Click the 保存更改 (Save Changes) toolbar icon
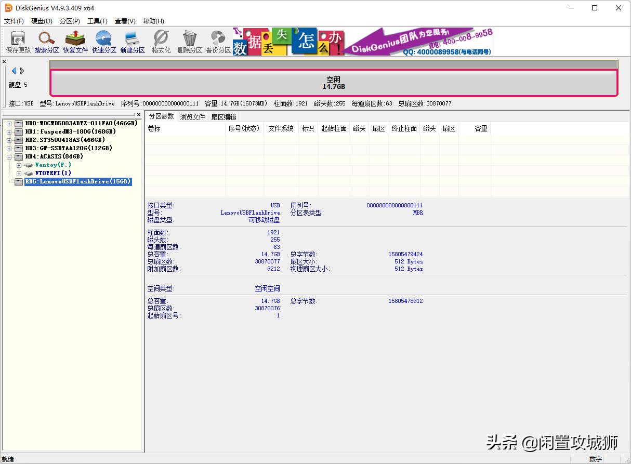The image size is (631, 464). click(18, 42)
